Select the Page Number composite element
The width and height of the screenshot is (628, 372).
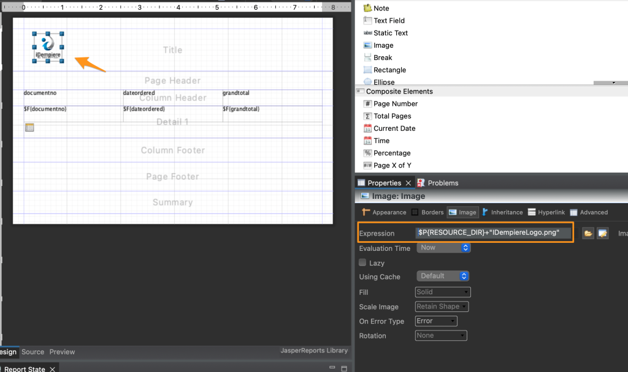click(x=391, y=103)
